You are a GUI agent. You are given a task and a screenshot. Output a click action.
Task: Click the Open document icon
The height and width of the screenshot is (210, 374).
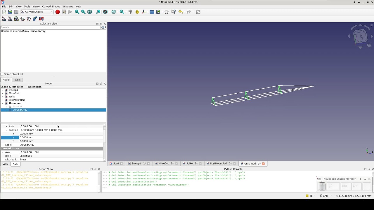[x=10, y=12]
